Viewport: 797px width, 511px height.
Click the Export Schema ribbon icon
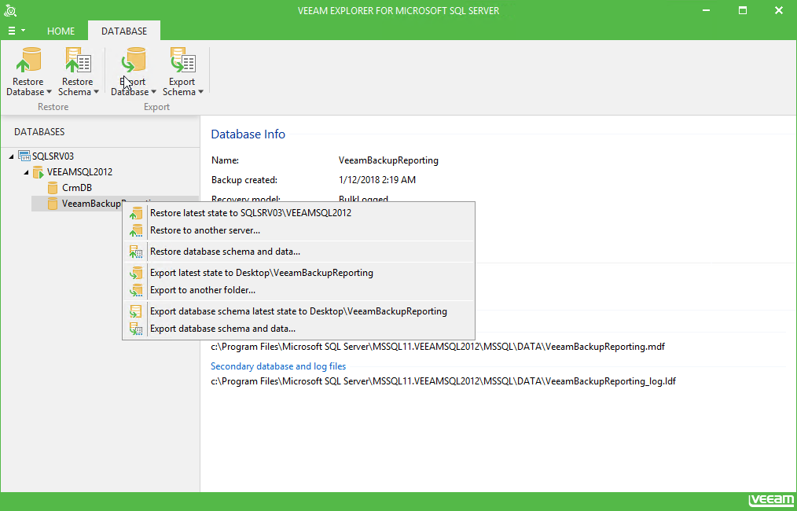(182, 61)
